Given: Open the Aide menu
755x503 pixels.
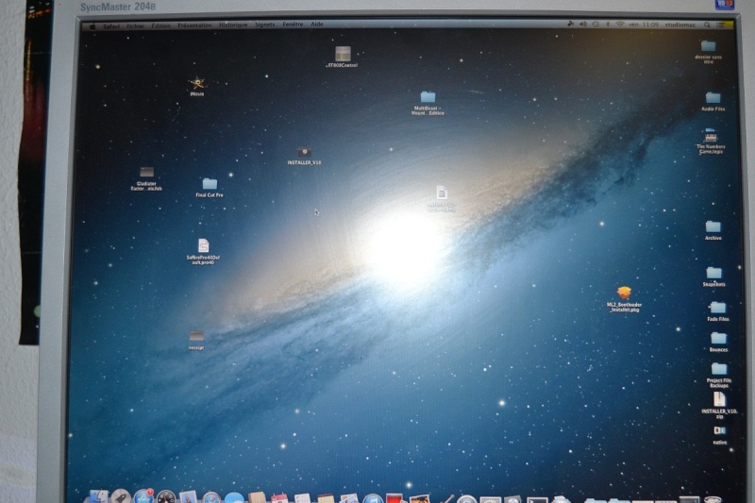Looking at the screenshot, I should [317, 25].
